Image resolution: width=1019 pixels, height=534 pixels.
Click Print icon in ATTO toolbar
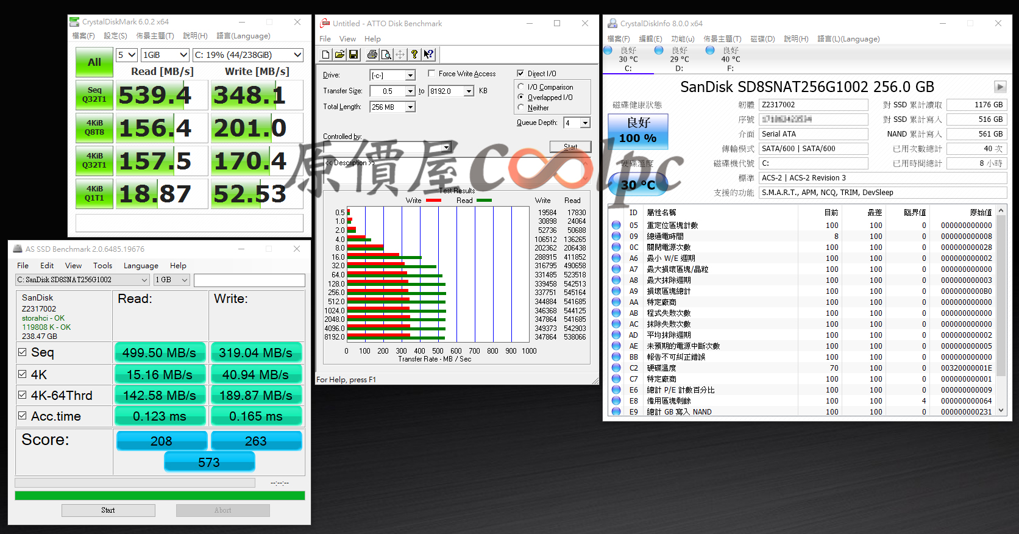372,55
